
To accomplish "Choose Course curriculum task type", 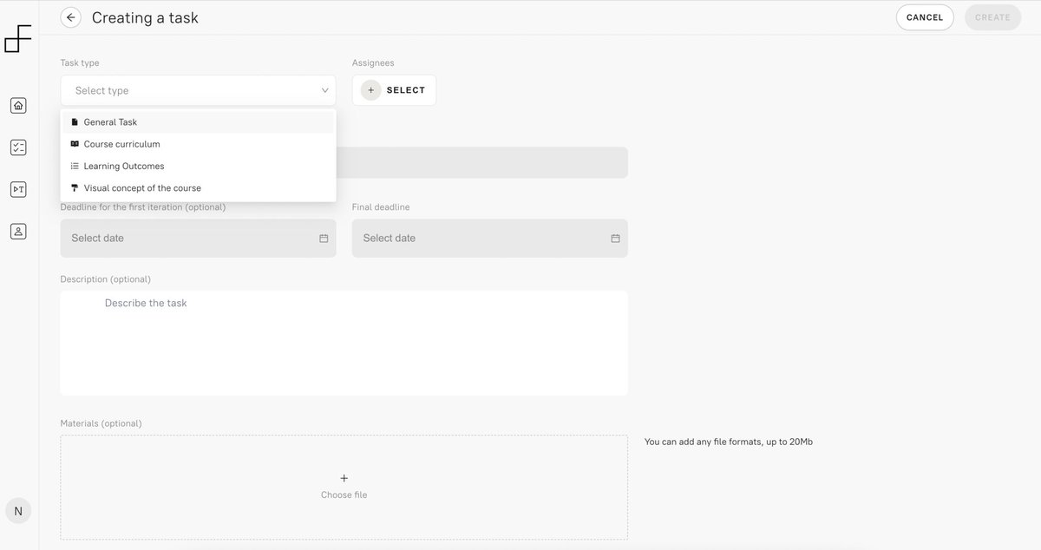I will tap(198, 144).
